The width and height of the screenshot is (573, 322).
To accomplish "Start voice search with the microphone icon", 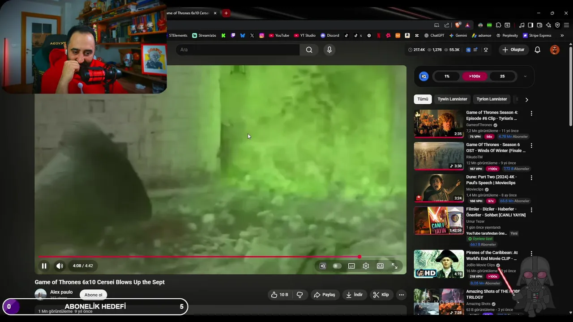I will [x=329, y=50].
